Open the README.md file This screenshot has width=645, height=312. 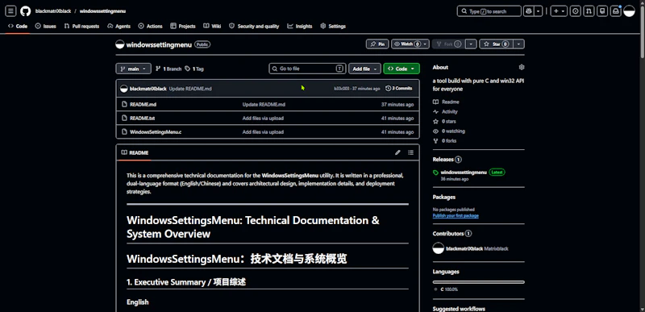click(x=144, y=105)
